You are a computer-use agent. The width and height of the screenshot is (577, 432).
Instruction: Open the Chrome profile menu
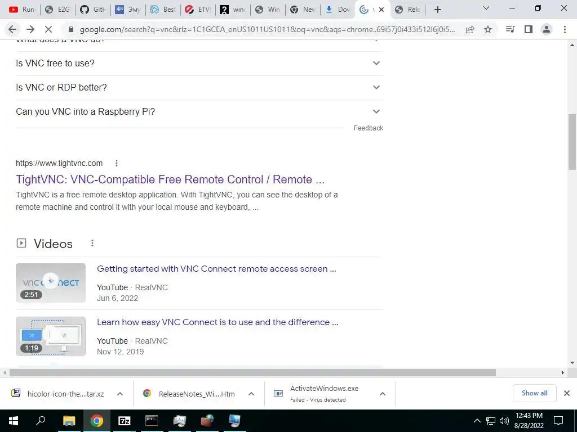tap(547, 29)
